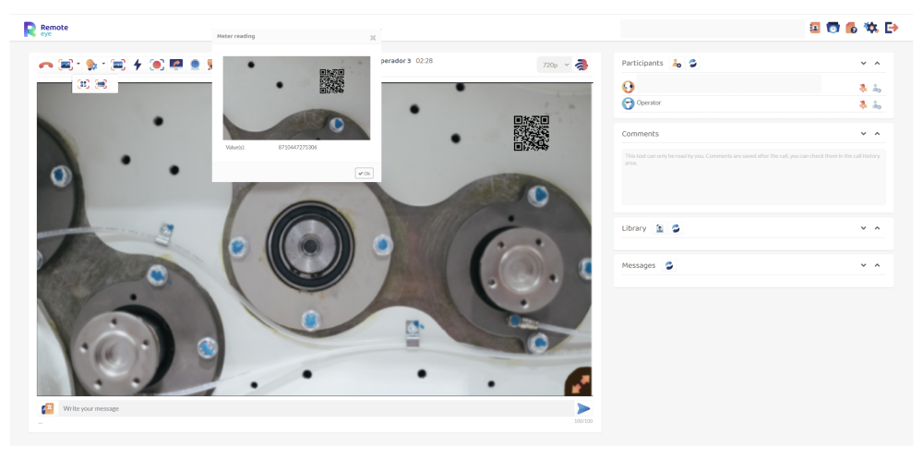This screenshot has width=923, height=460.
Task: Click the logout icon in header
Action: tap(892, 28)
